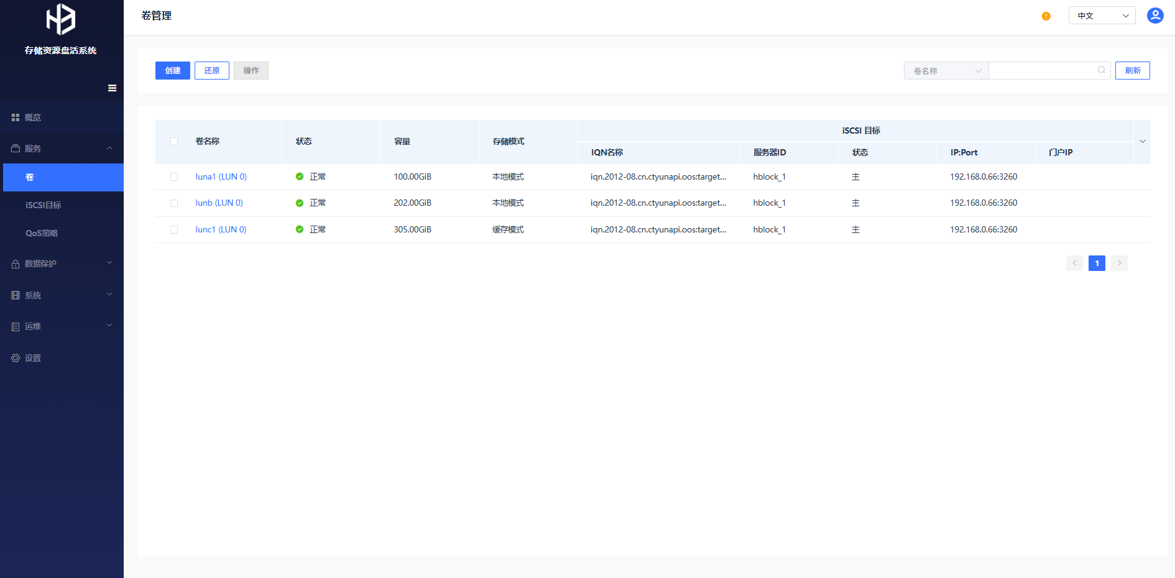Click the search text input field
Image resolution: width=1175 pixels, height=578 pixels.
click(x=1042, y=71)
